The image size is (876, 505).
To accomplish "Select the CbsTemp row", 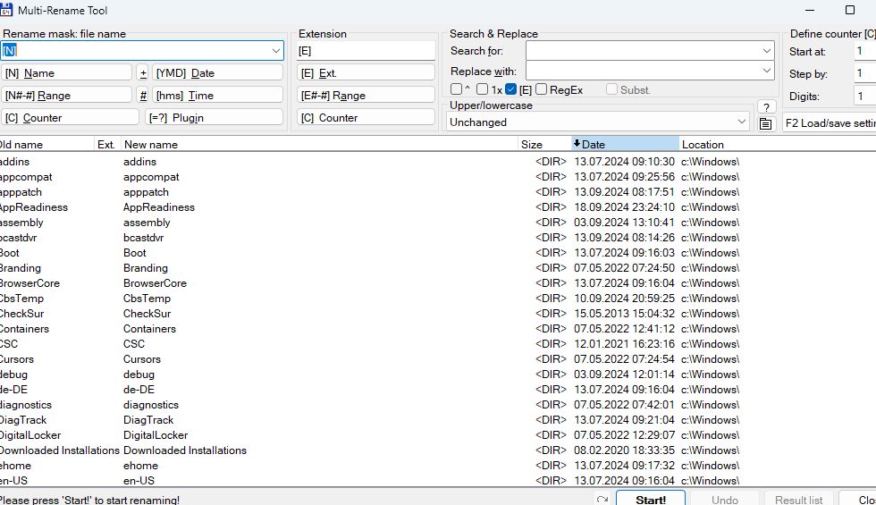I will coord(438,299).
